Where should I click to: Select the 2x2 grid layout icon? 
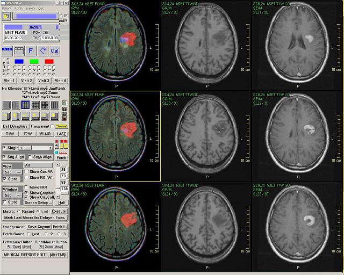pos(16,105)
